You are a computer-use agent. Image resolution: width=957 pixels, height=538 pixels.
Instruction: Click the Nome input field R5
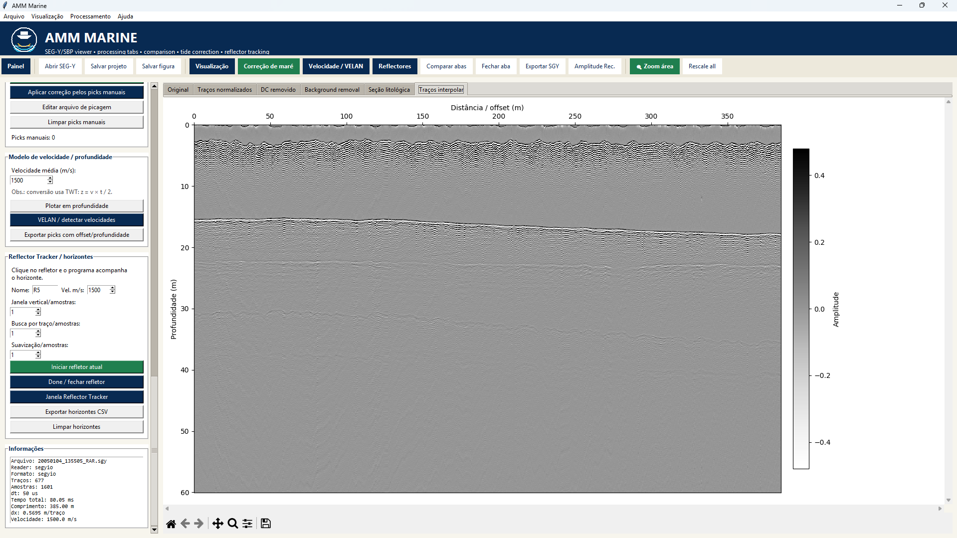point(45,290)
